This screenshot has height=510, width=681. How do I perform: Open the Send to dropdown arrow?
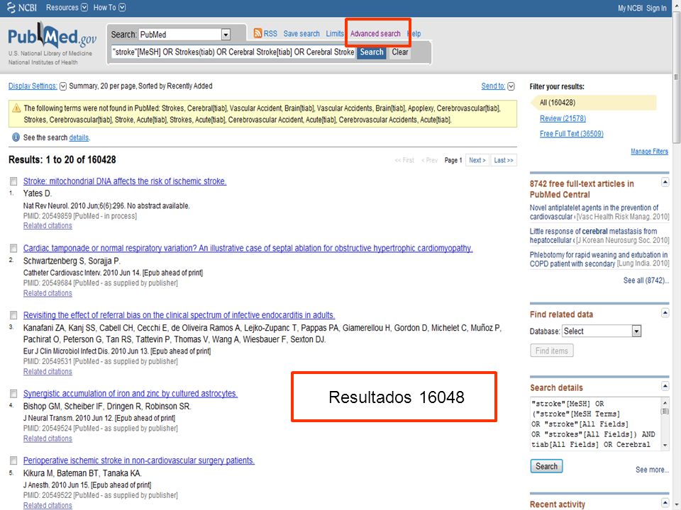coord(511,86)
